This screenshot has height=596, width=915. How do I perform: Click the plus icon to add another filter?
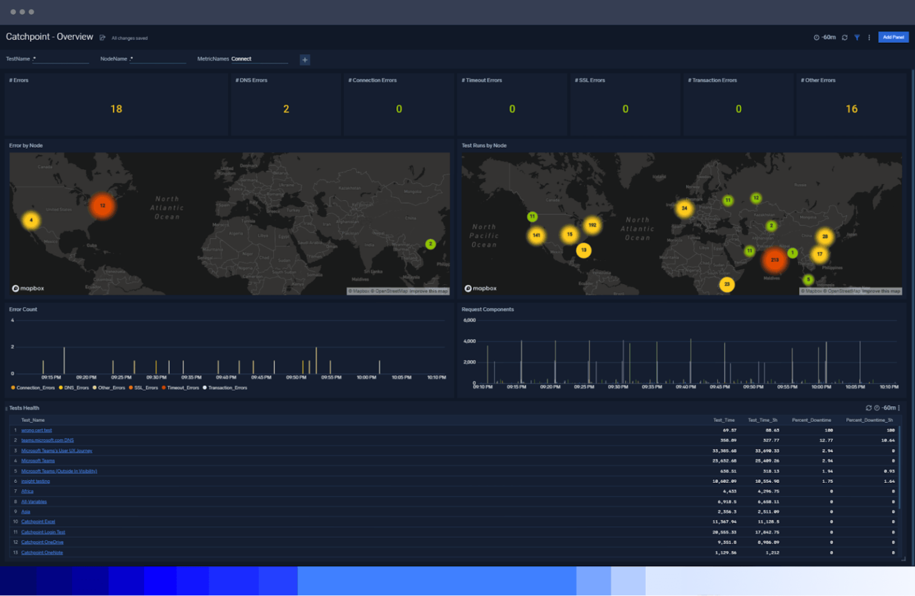[304, 60]
